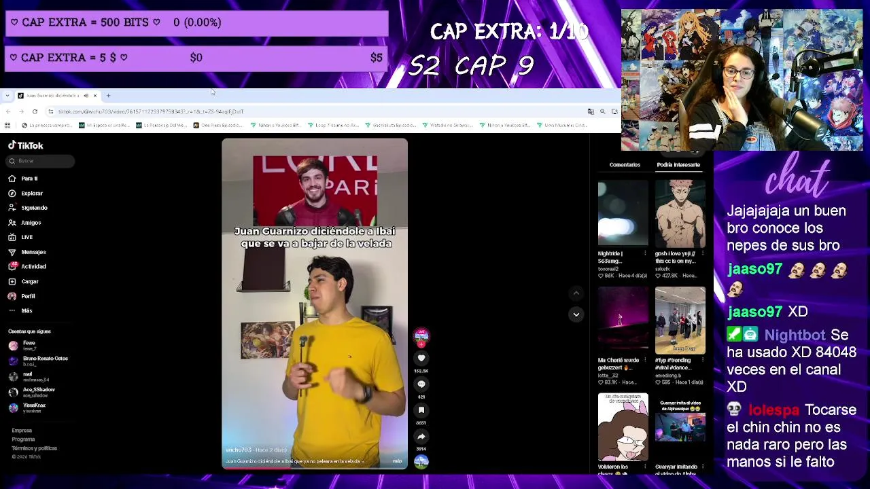
Task: Open Guanyar imita el video thumbnail
Action: coord(680,427)
